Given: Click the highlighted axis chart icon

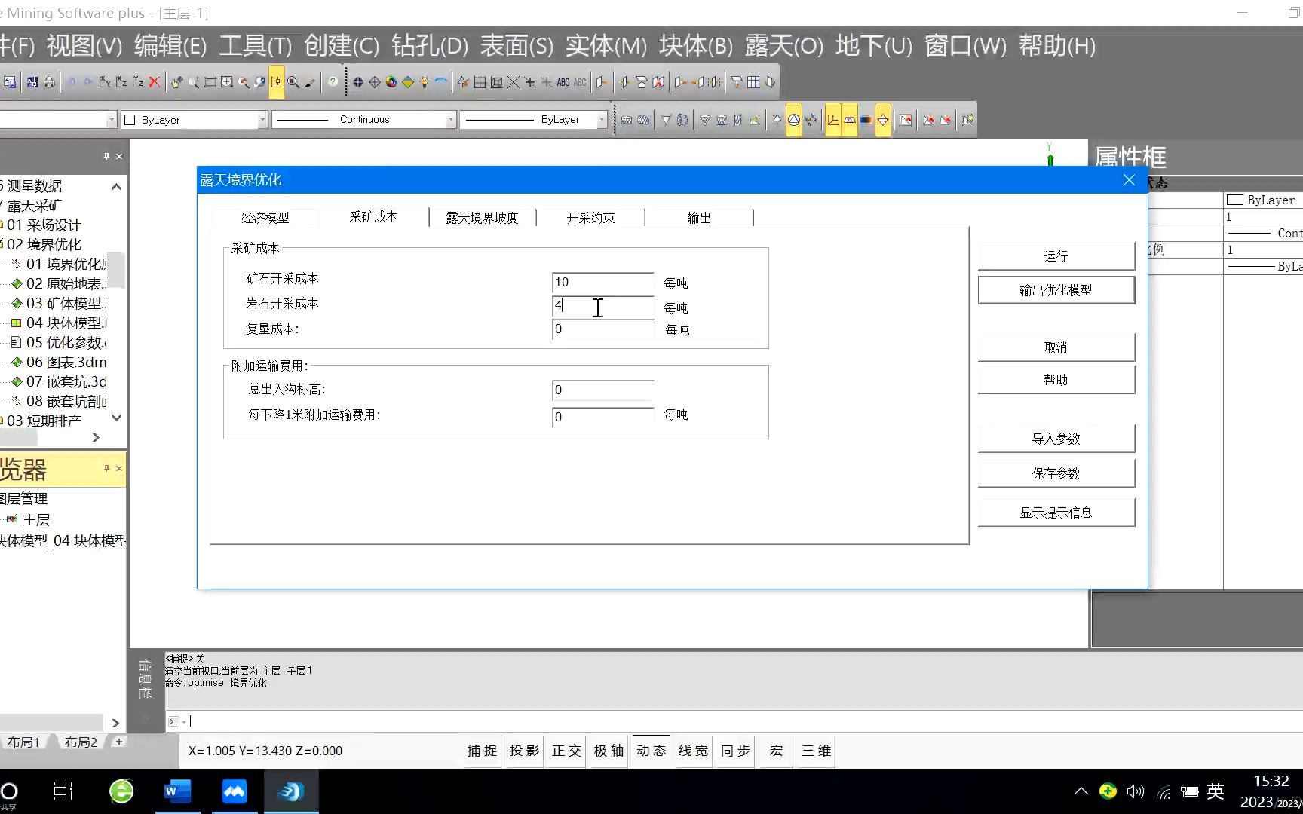Looking at the screenshot, I should point(833,120).
